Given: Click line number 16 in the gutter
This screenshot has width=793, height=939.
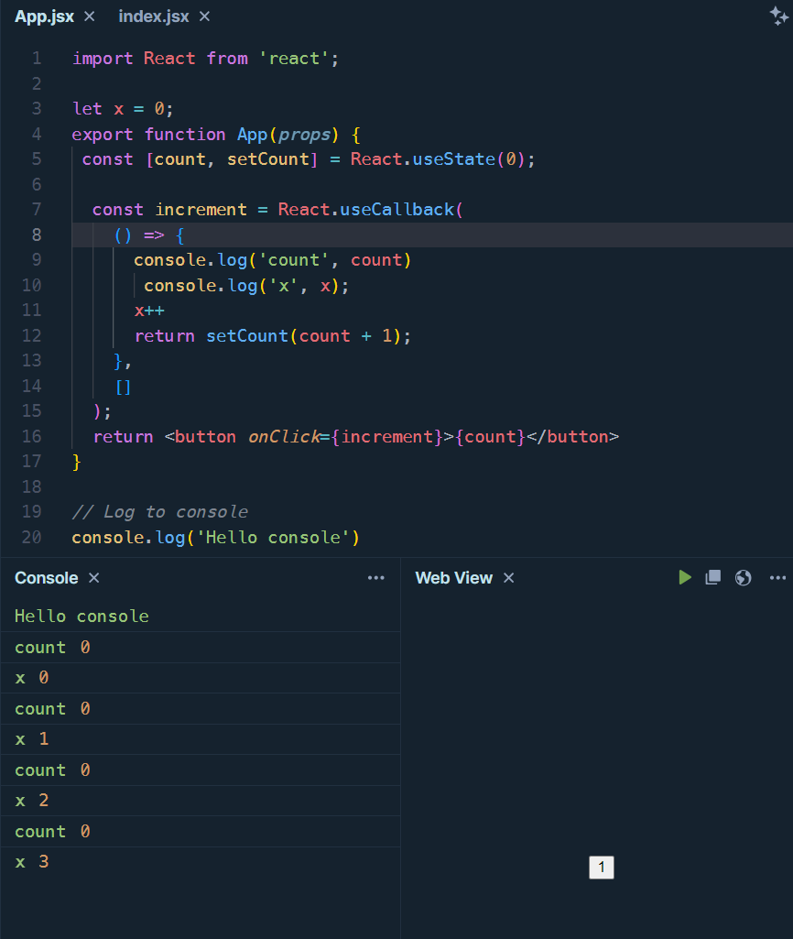Looking at the screenshot, I should pos(32,437).
